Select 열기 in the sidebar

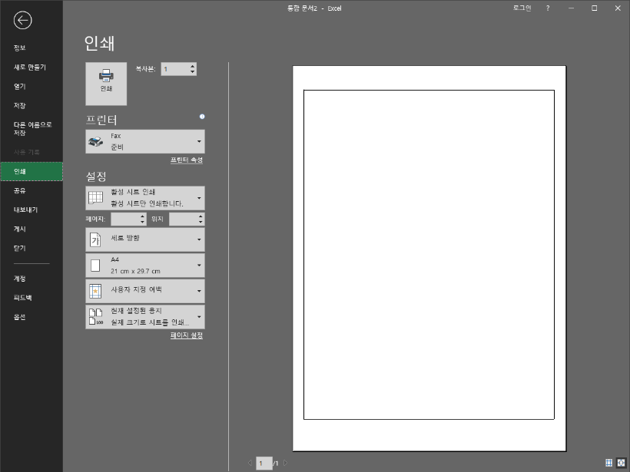(31, 86)
